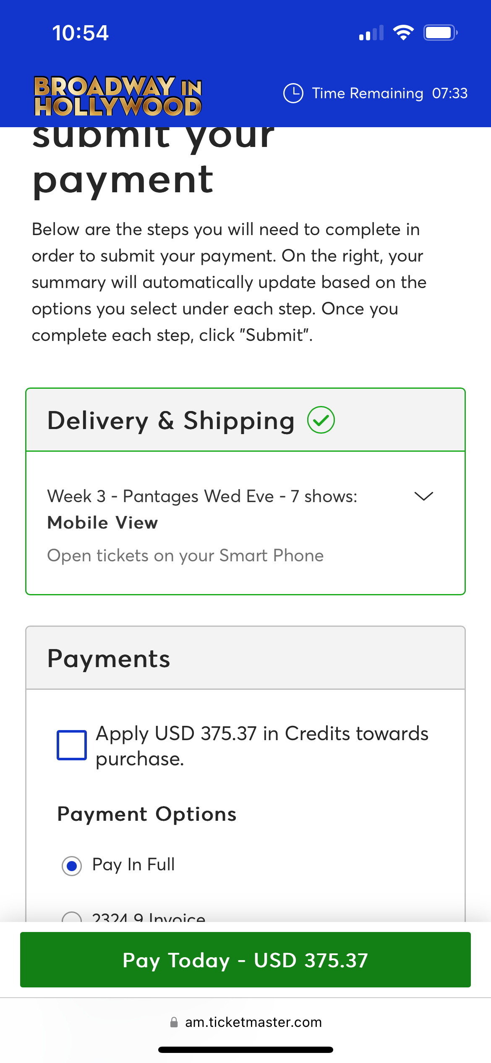Tap the Wi-Fi status icon
The height and width of the screenshot is (1063, 491).
click(x=403, y=33)
